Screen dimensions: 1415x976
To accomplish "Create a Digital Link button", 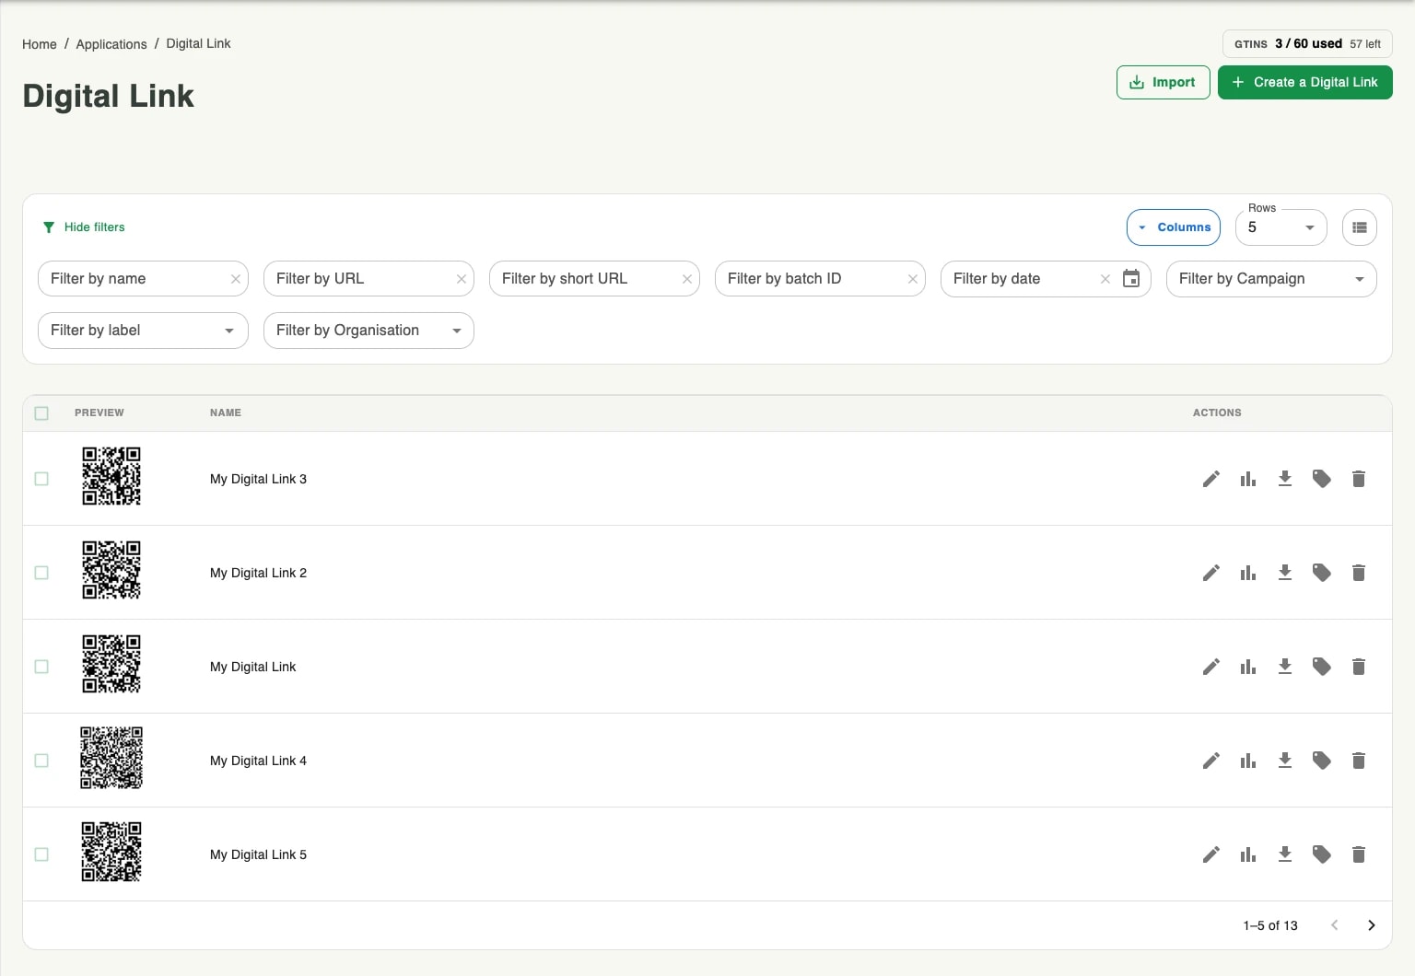I will [x=1304, y=82].
